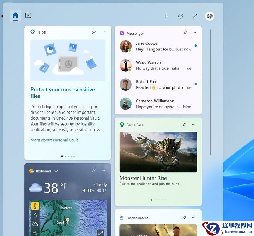The image size is (254, 236).
Task: Add a new widget with the plus icon
Action: tap(166, 16)
